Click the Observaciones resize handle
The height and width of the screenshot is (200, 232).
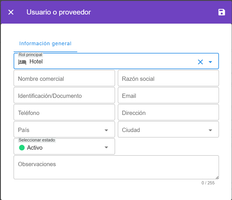217,177
